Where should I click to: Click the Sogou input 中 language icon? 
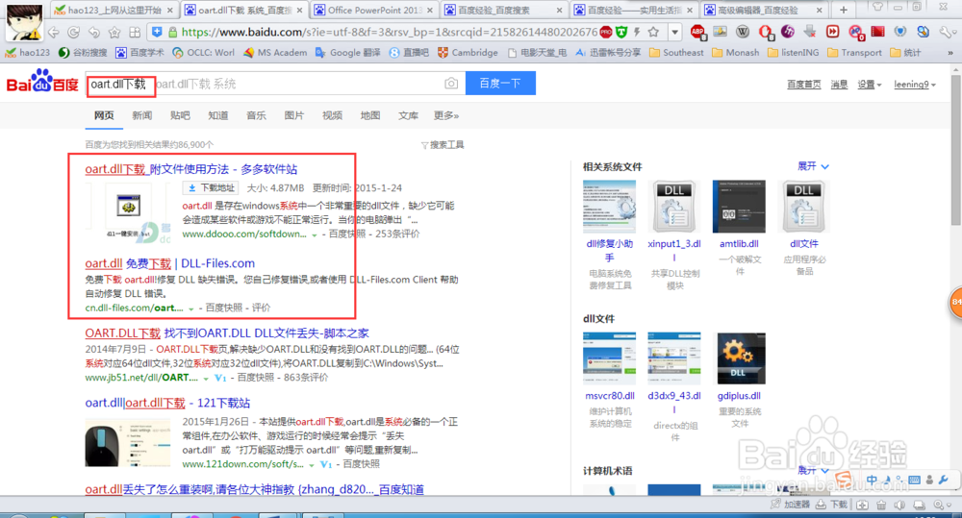[872, 480]
